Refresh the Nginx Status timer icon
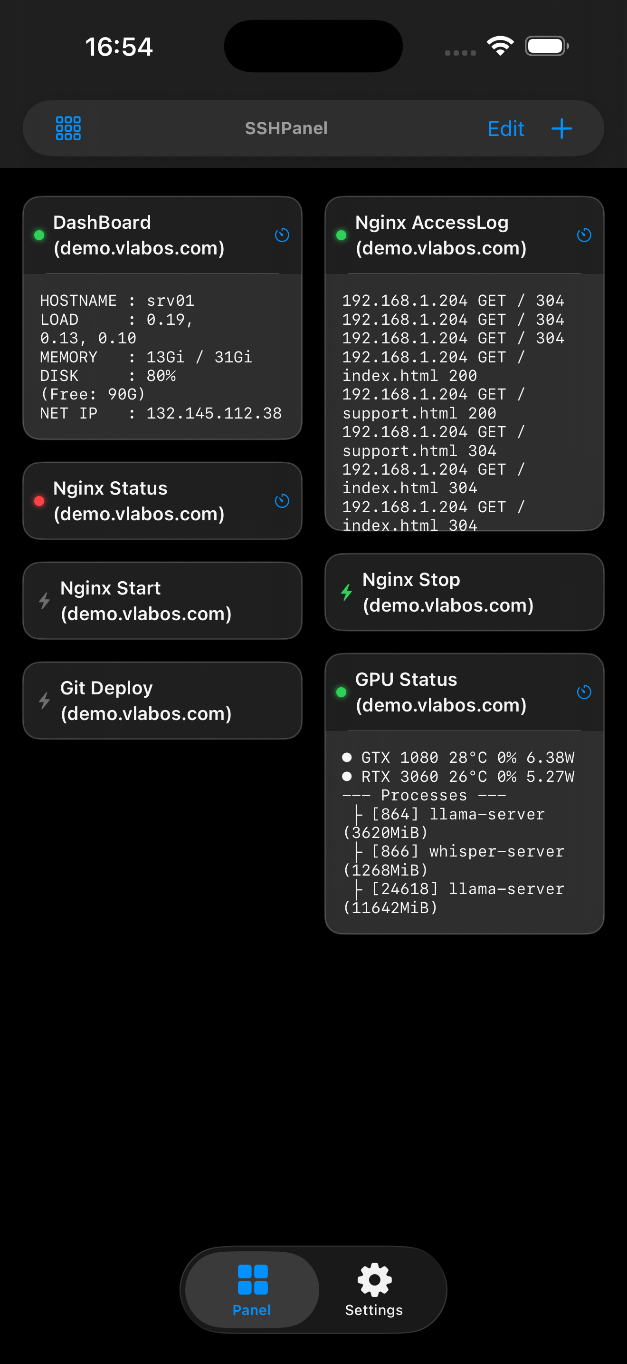This screenshot has width=627, height=1364. (x=282, y=501)
